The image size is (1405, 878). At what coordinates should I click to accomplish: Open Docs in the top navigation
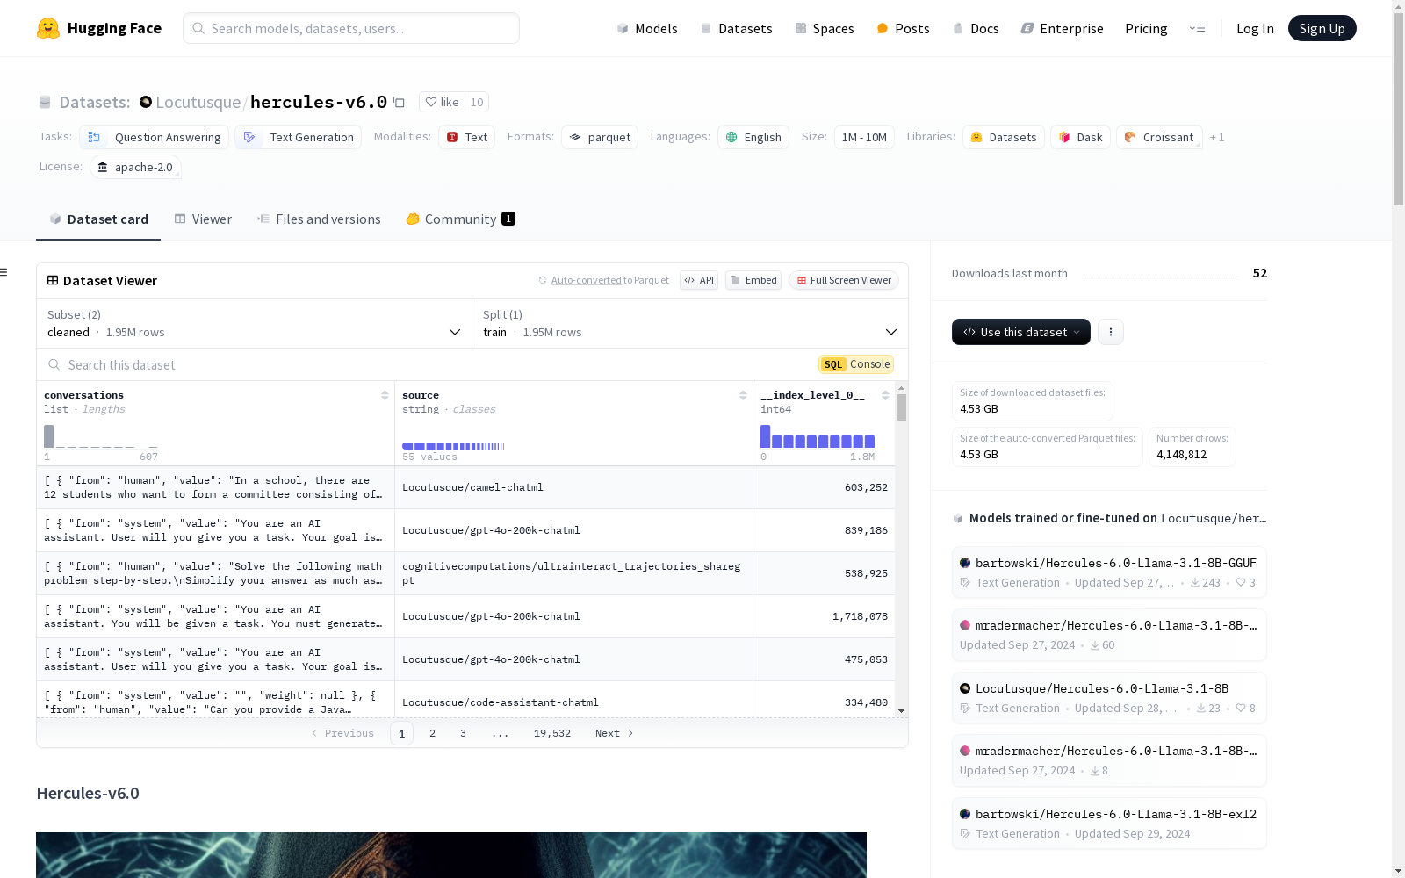[x=976, y=28]
